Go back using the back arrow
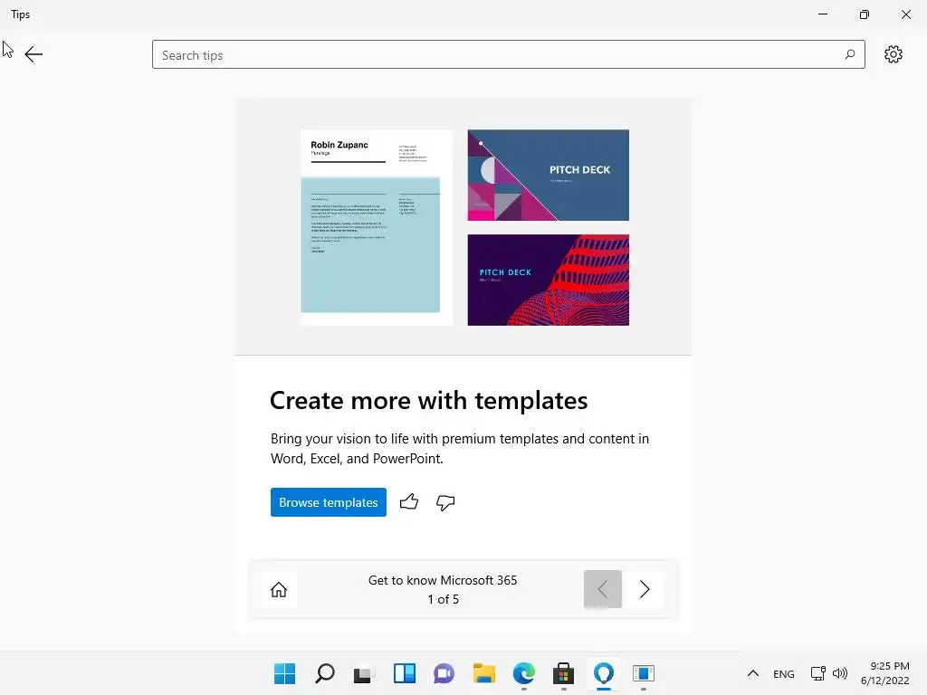 [x=33, y=54]
